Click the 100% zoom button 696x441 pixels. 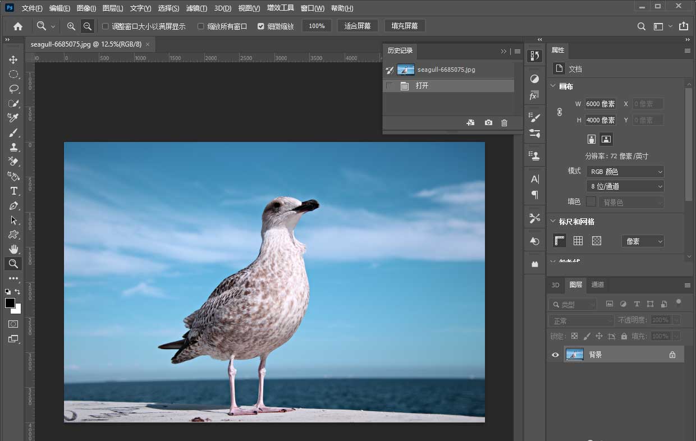[x=317, y=26]
